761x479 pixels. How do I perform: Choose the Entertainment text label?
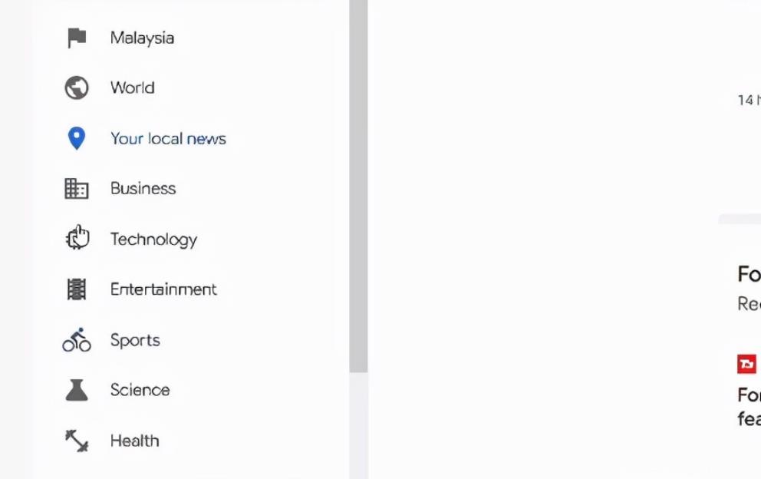(163, 289)
